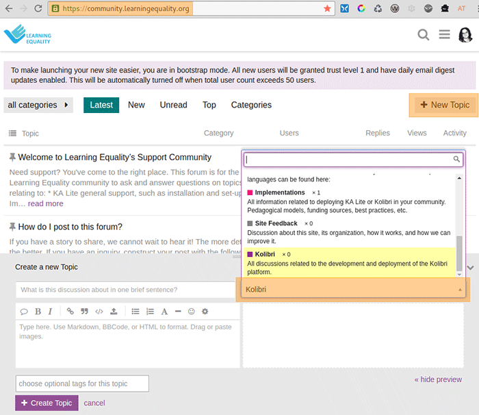The image size is (479, 415).
Task: Click the Users column header
Action: (289, 133)
